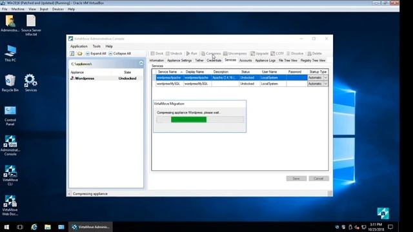Open Source Server Info.txt on desktop

pyautogui.click(x=31, y=25)
